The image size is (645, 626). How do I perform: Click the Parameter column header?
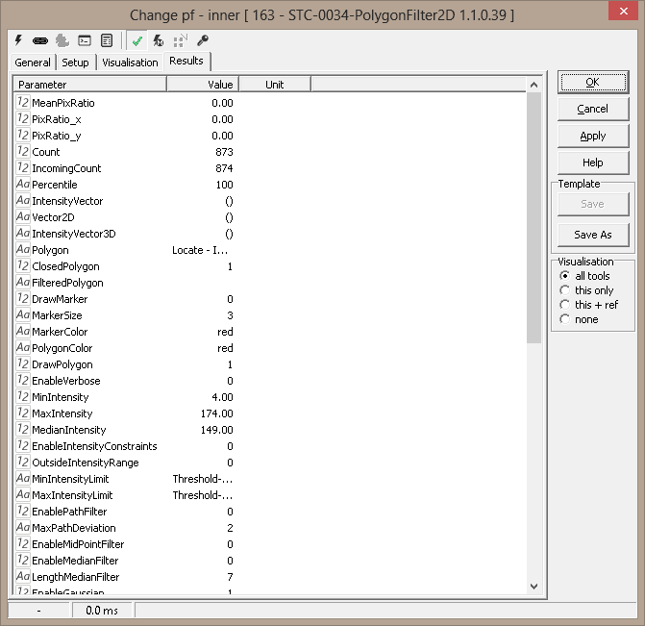(x=89, y=85)
